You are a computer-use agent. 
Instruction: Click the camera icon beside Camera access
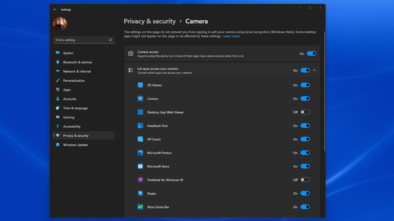[131, 53]
